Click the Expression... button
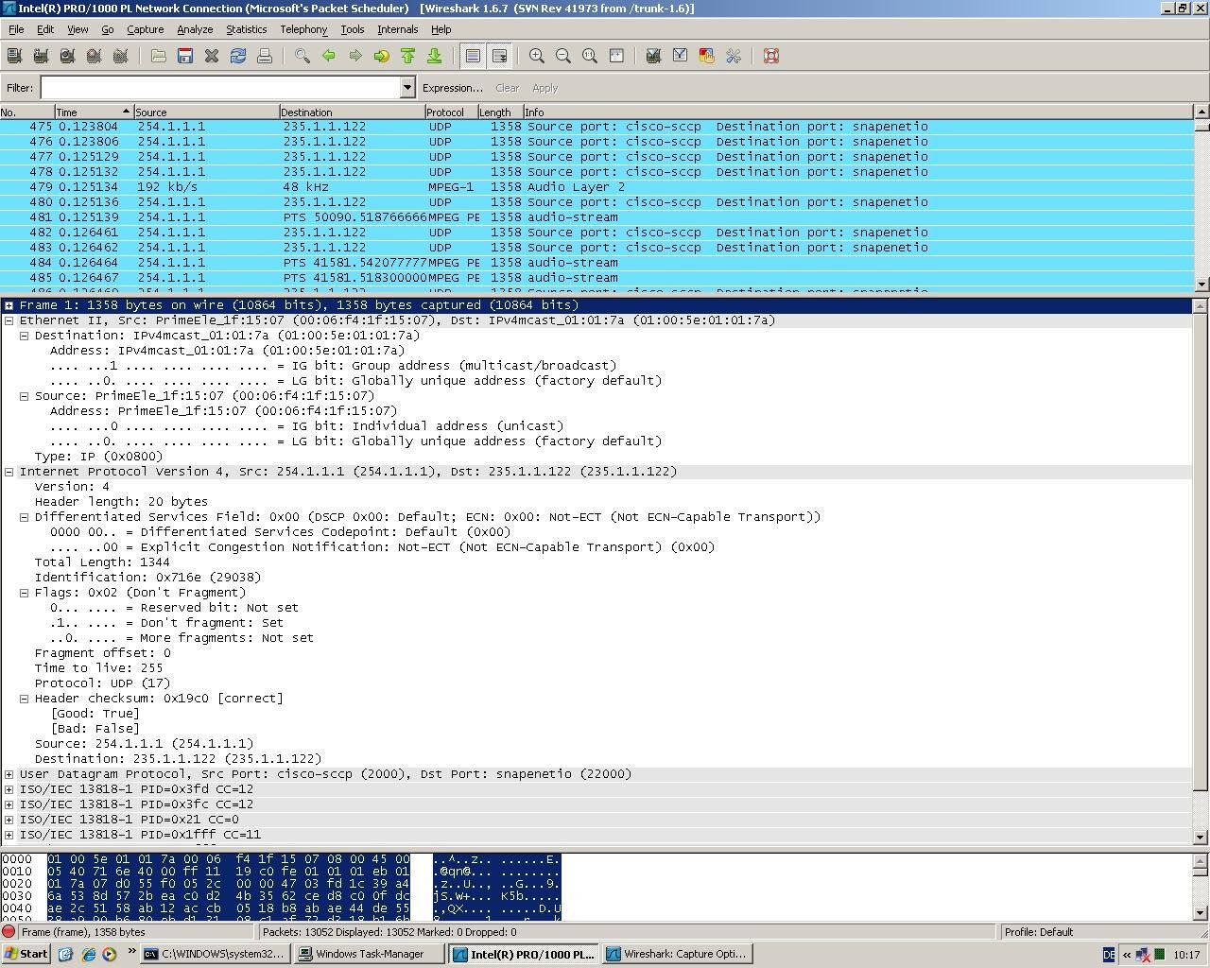The image size is (1210, 968). tap(452, 88)
